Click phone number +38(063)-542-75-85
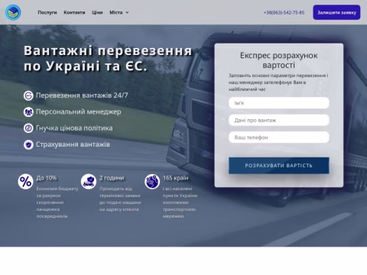 pyautogui.click(x=284, y=12)
